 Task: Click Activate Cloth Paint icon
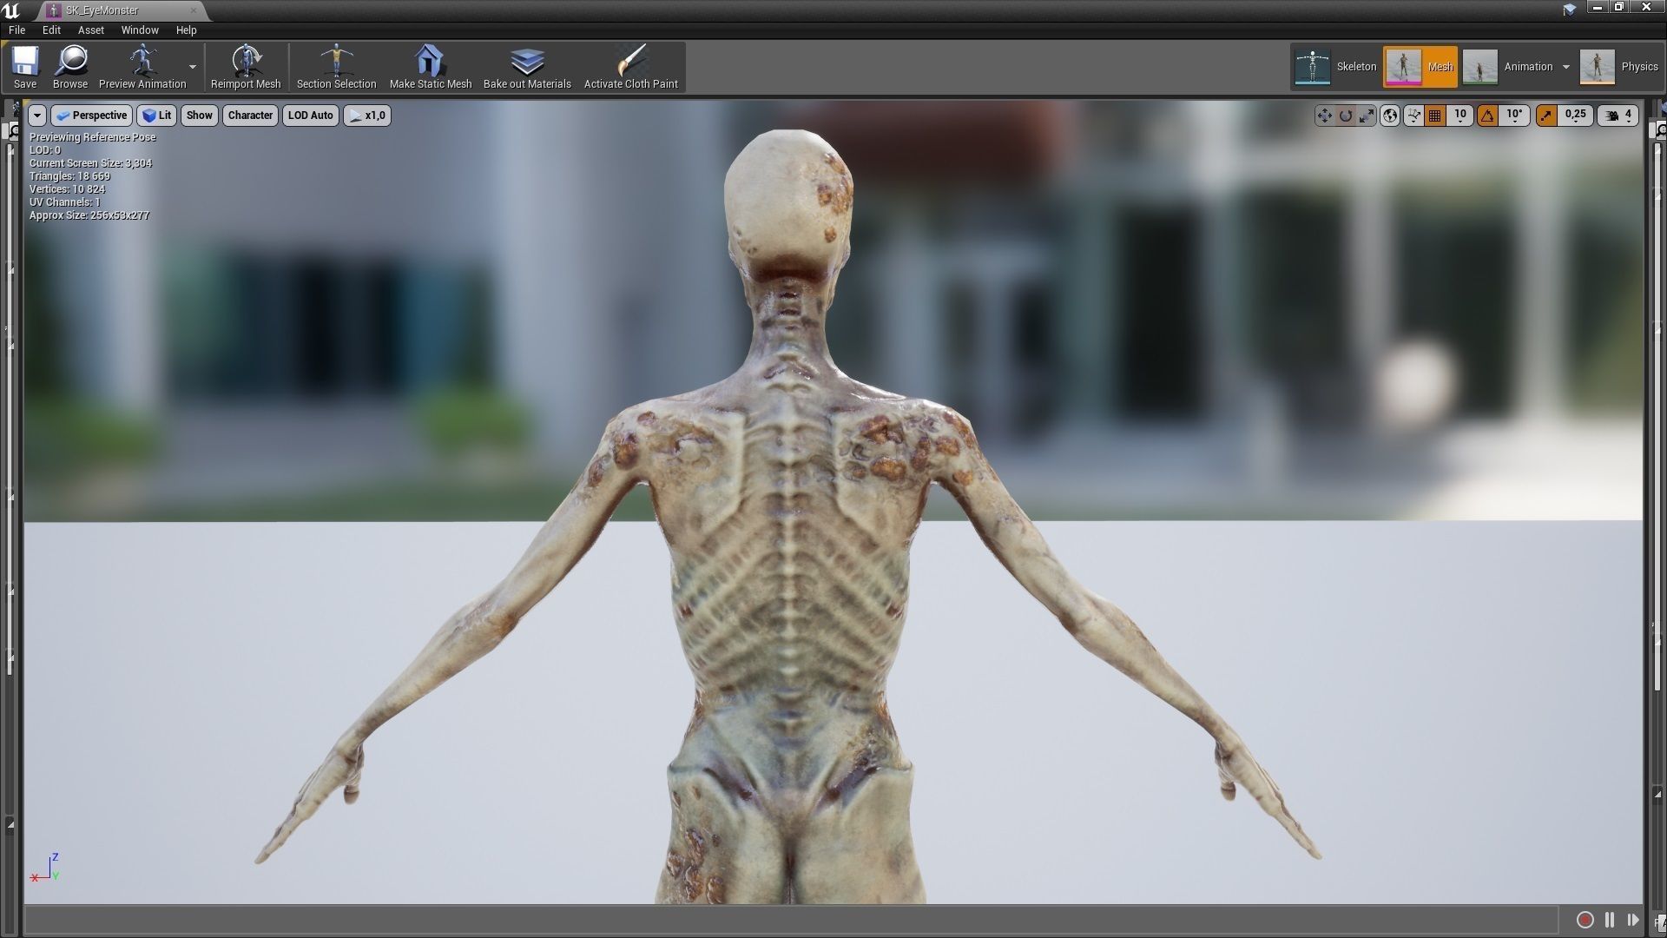(630, 67)
